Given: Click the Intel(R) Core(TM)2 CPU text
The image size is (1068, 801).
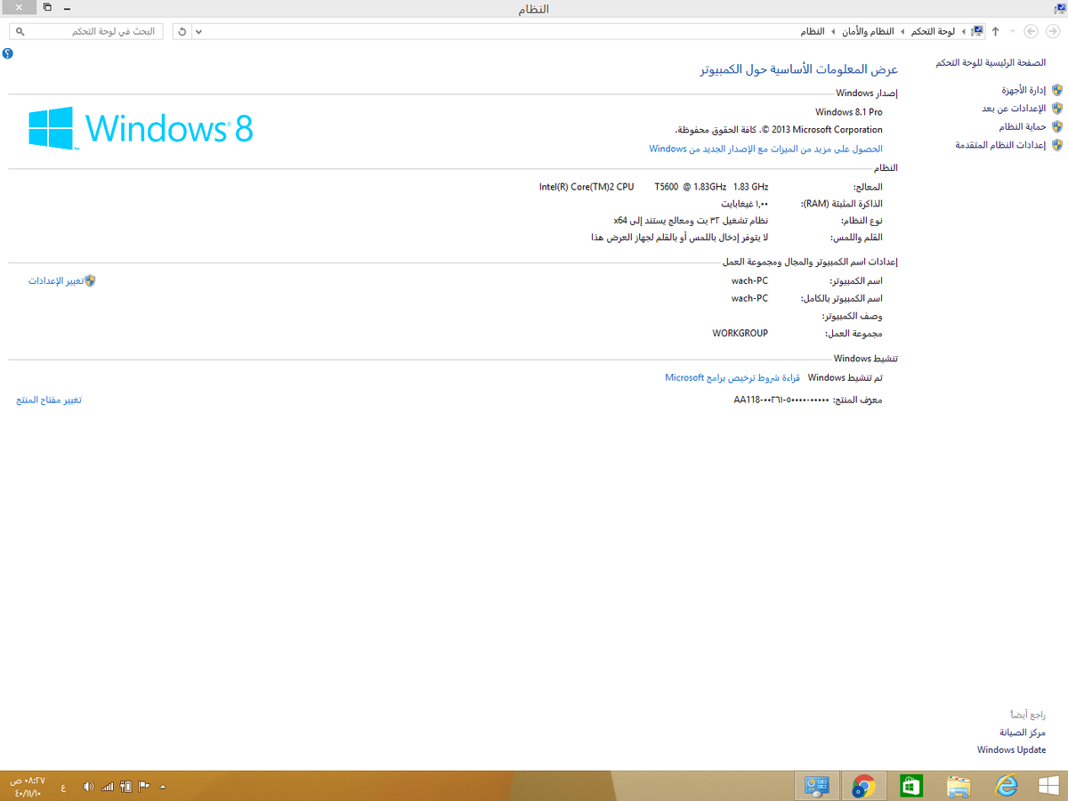Looking at the screenshot, I should [587, 187].
